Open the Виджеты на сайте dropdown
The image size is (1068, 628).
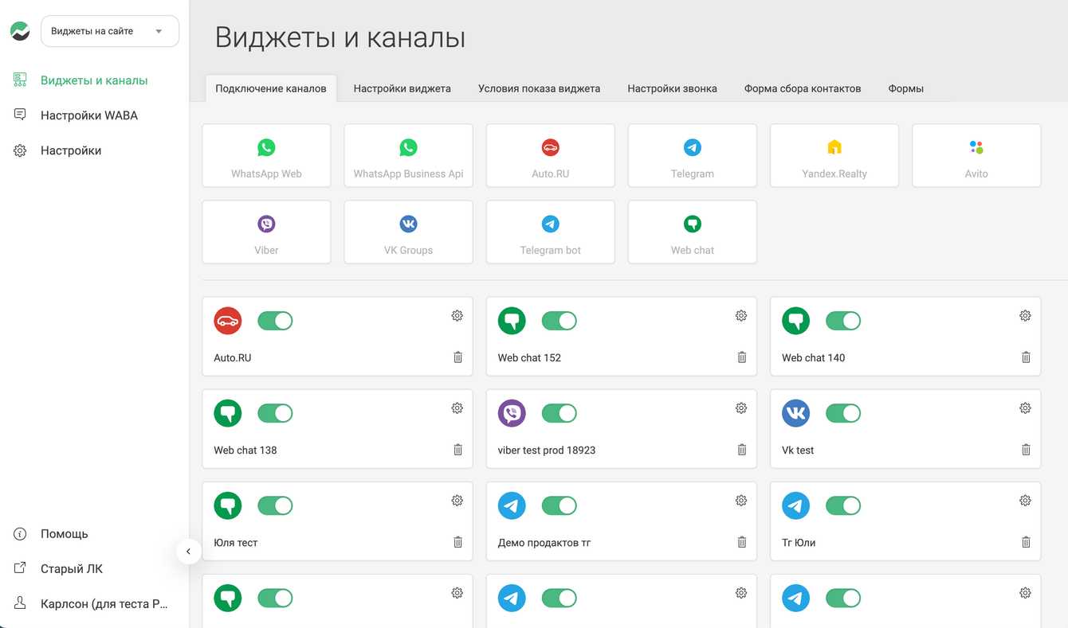[110, 31]
